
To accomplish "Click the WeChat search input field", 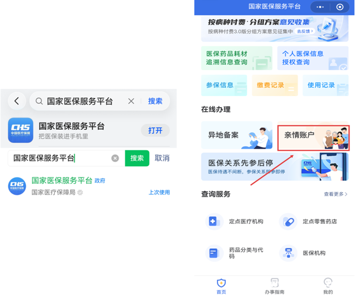I will click(x=66, y=158).
